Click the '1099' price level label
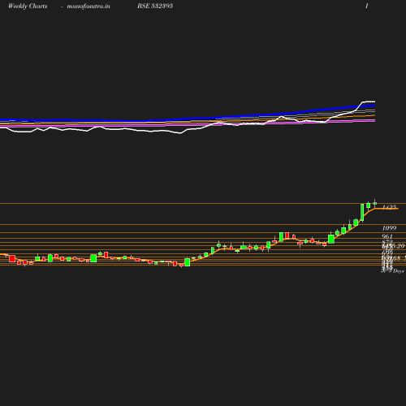Image resolution: width=406 pixels, height=406 pixels. coord(389,228)
